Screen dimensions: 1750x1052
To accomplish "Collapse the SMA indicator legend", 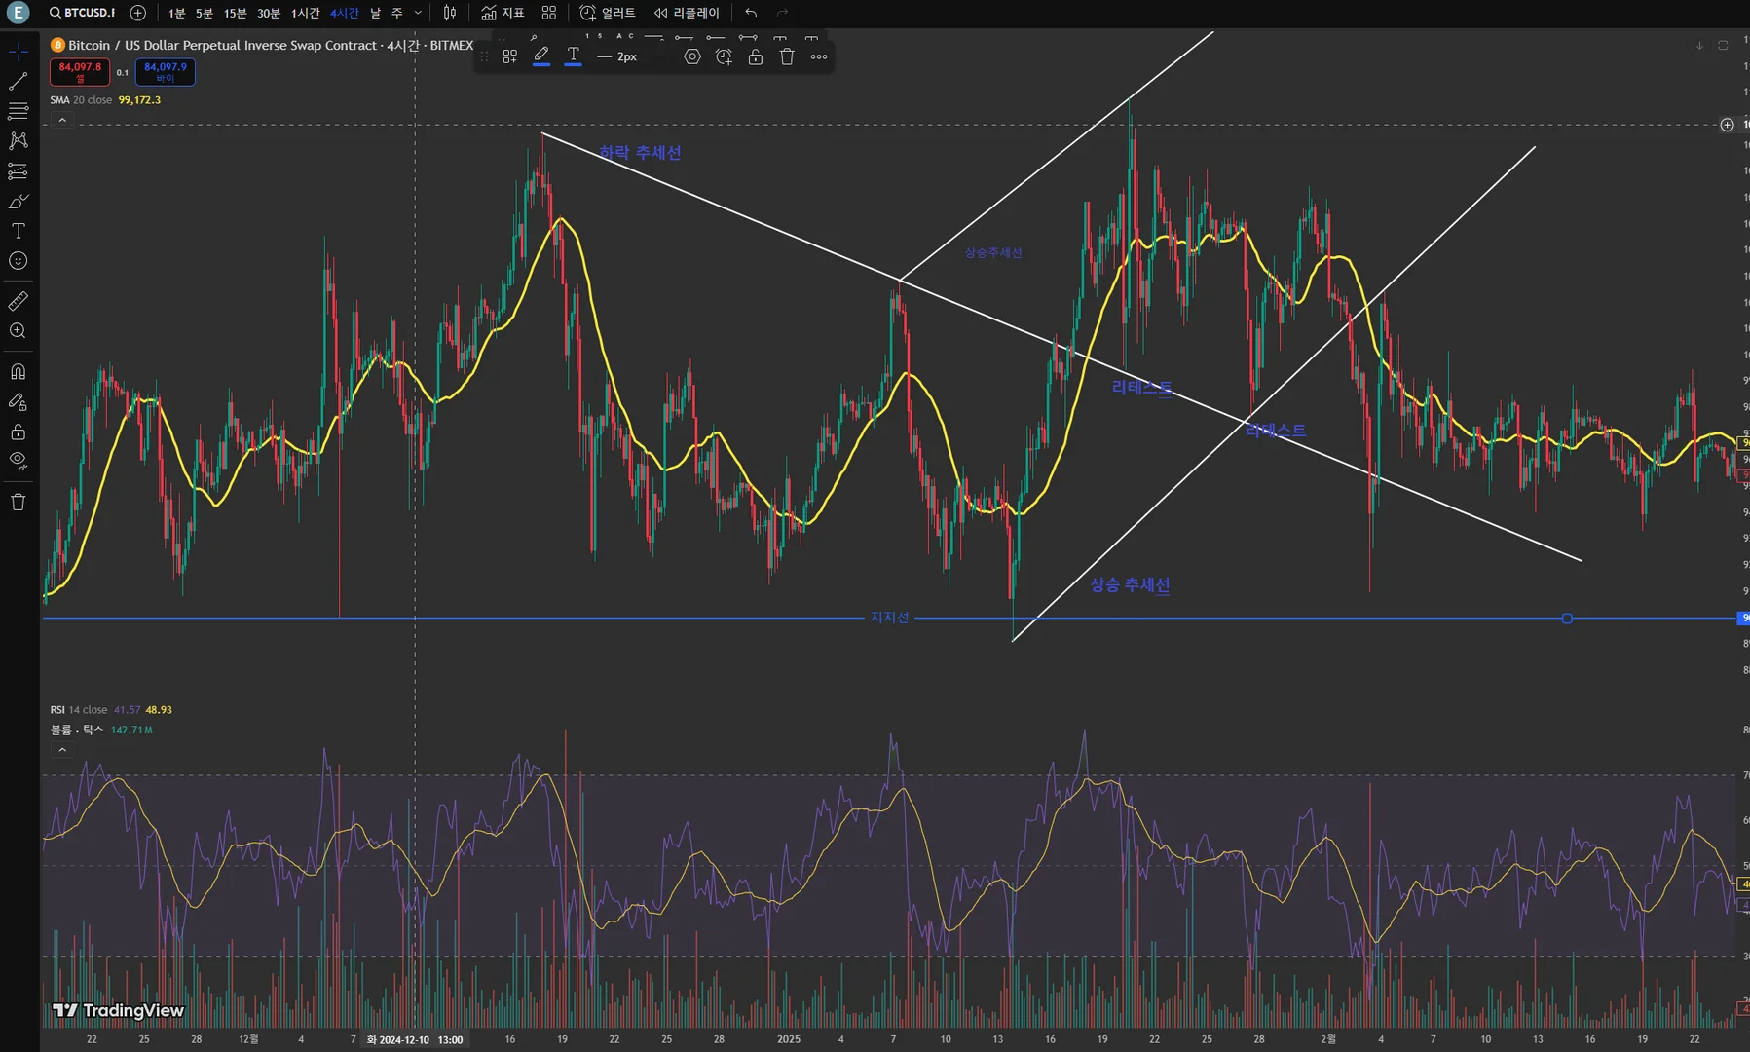I will pyautogui.click(x=62, y=120).
